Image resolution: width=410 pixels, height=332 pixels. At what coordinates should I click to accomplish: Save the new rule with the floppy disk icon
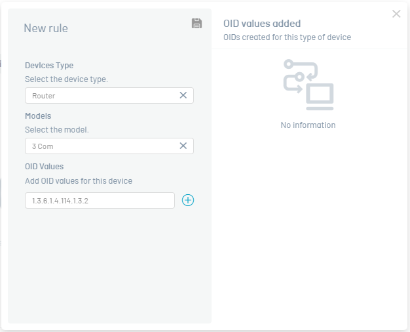pos(196,24)
